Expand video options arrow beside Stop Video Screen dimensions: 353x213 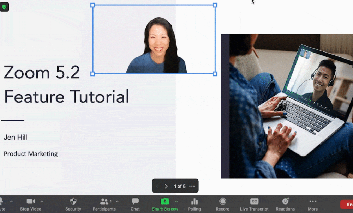point(42,201)
